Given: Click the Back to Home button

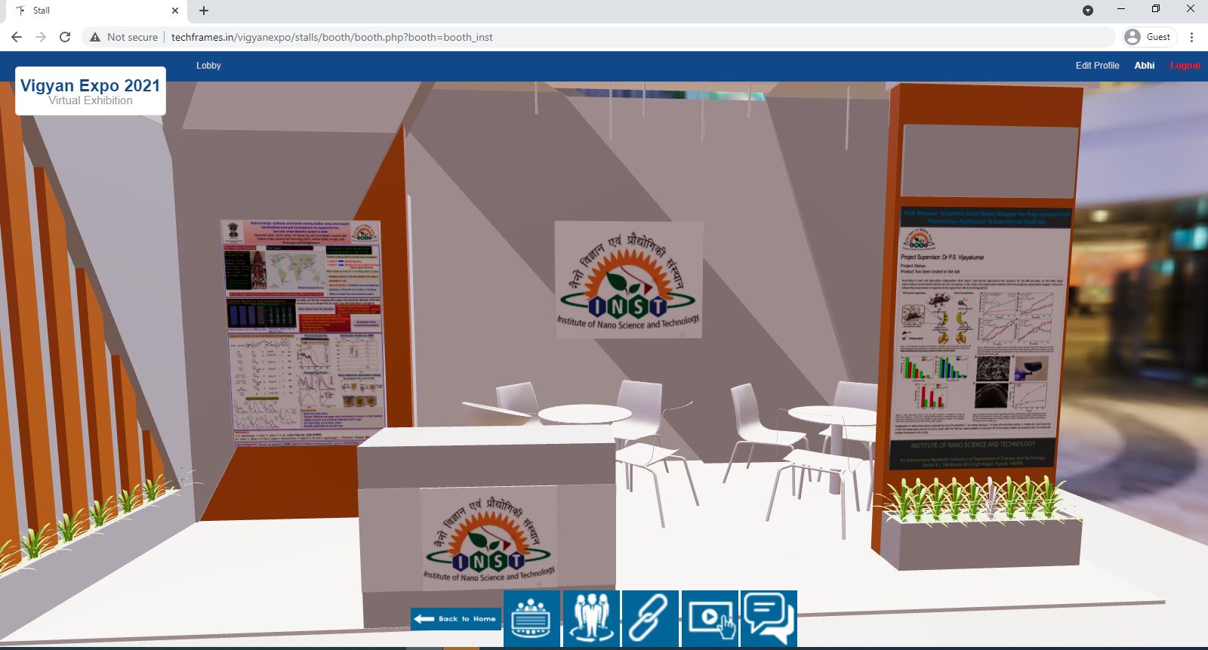Looking at the screenshot, I should pos(456,618).
